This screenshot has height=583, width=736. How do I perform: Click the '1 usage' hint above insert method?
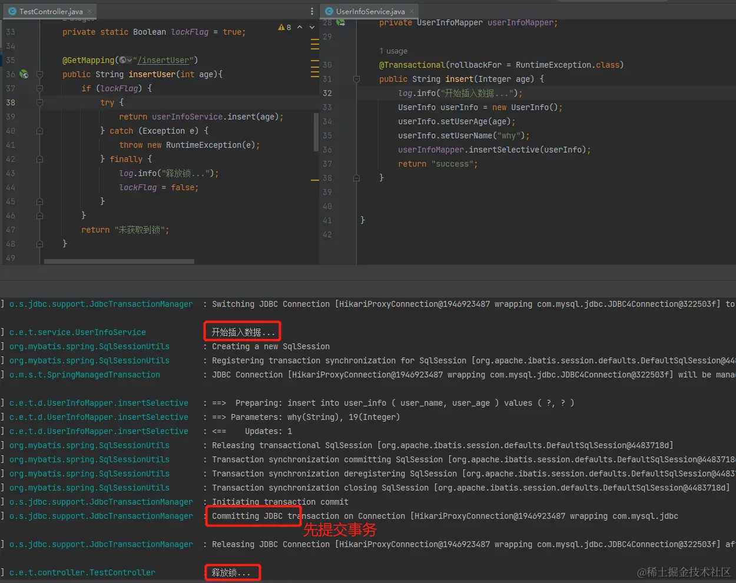[x=393, y=51]
